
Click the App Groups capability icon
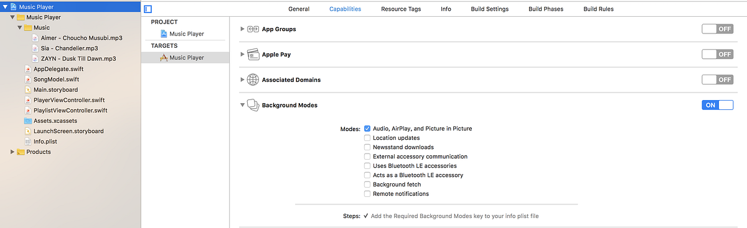[x=253, y=29]
